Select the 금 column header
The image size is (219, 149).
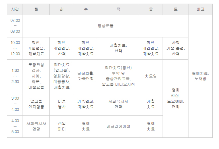pyautogui.click(x=151, y=9)
